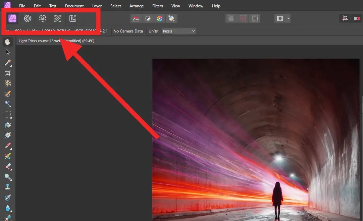Screen dimensions: 363x221
Task: Open the Window menu
Action: (196, 6)
